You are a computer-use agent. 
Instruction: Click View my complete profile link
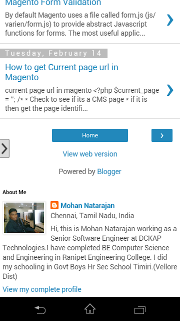click(x=42, y=289)
